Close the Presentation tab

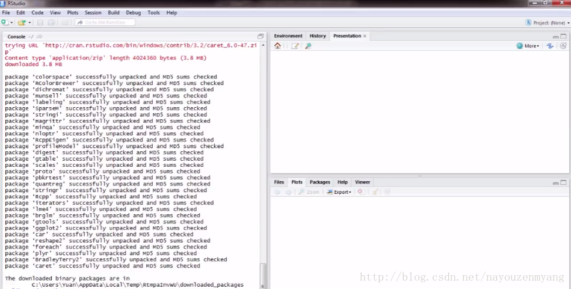(365, 36)
